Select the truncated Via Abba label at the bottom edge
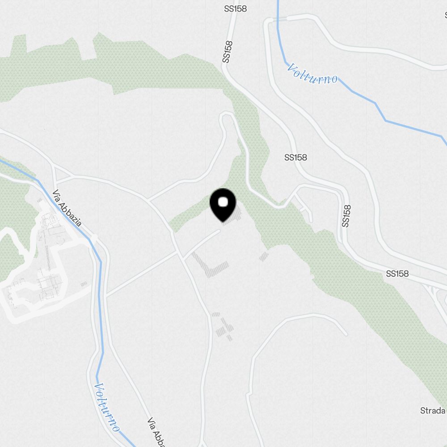447x447 pixels. coord(156,432)
